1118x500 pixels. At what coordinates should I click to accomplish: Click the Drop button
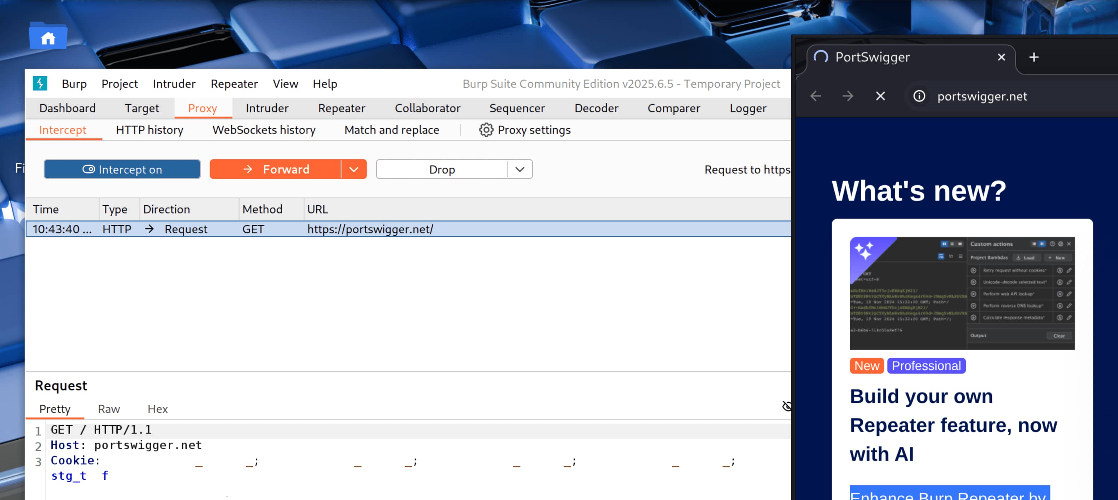tap(441, 169)
